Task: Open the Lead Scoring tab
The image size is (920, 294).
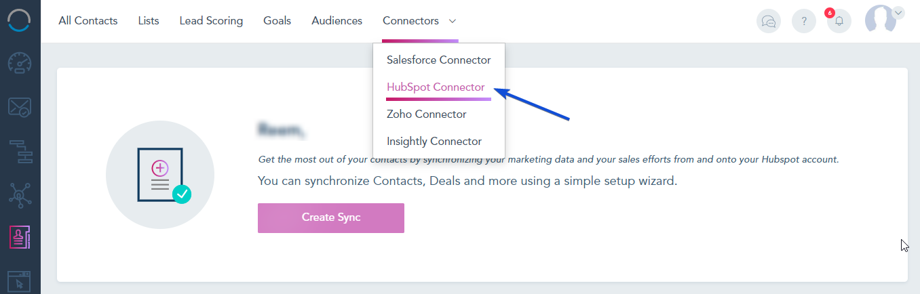Action: 211,21
